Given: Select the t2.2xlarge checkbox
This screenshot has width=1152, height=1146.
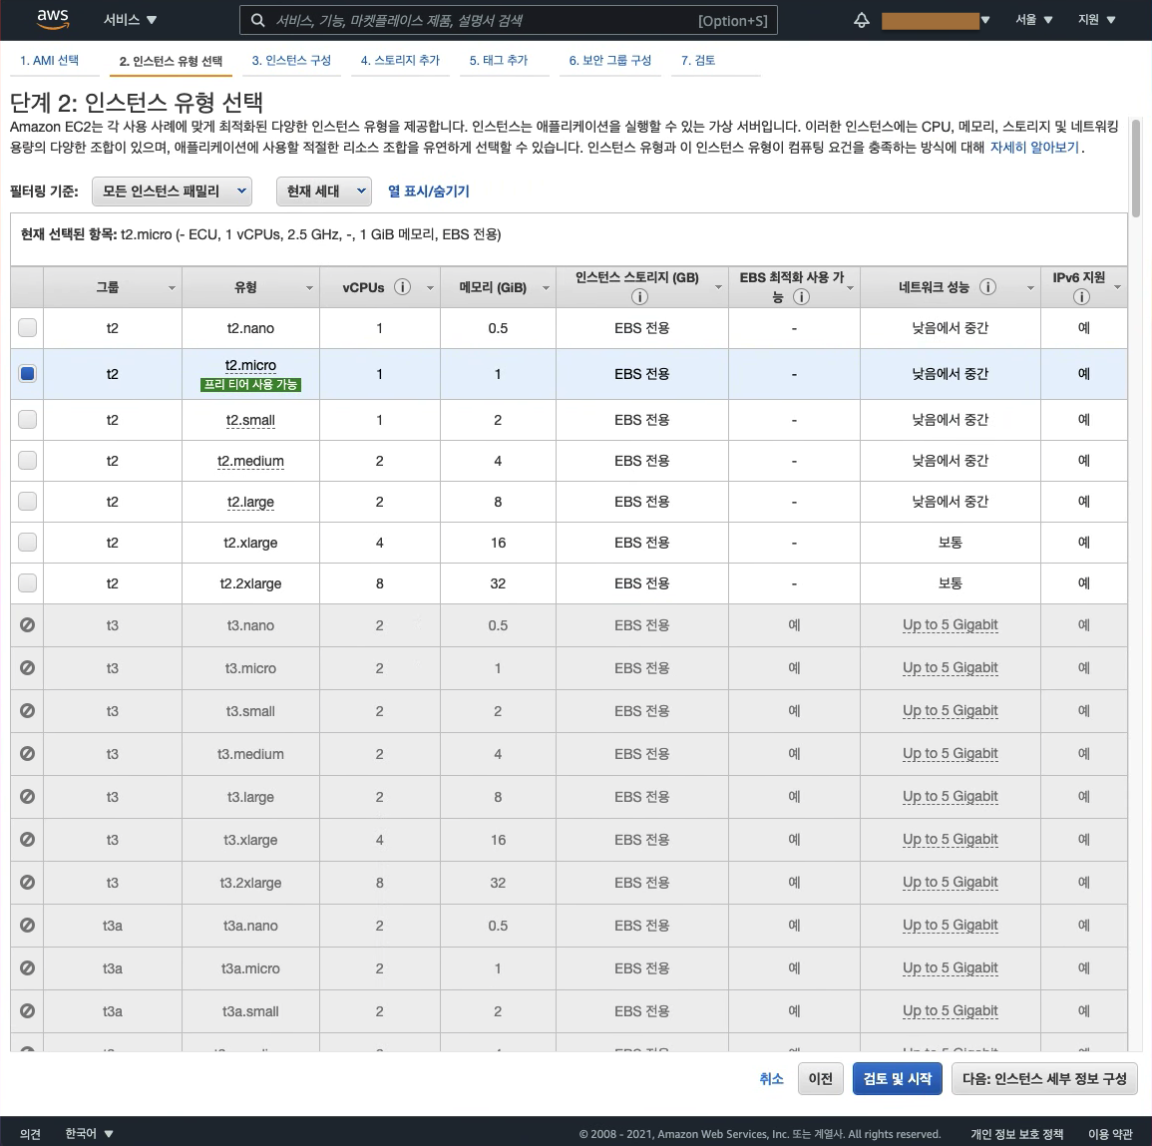Looking at the screenshot, I should click(27, 583).
